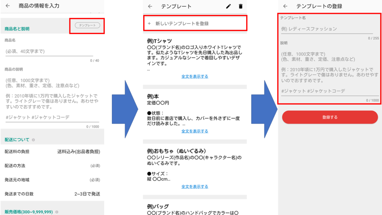This screenshot has width=382, height=215.
Task: Go back from テンプレート list screen
Action: (150, 6)
